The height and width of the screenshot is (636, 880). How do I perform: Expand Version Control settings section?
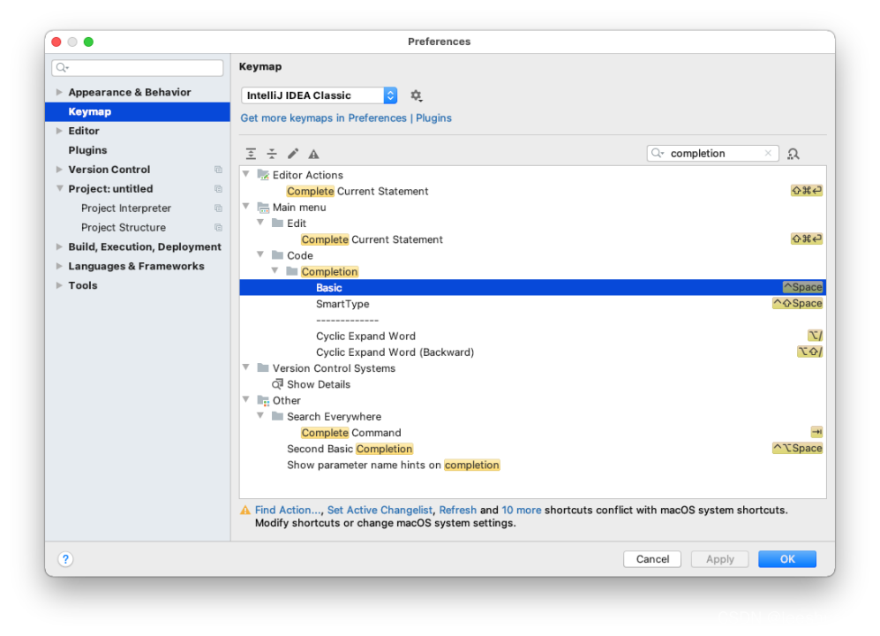tap(59, 170)
